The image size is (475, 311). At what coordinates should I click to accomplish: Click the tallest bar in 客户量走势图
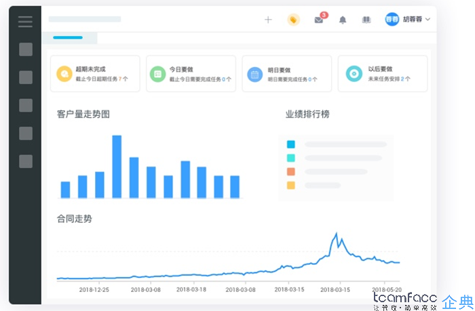point(117,167)
